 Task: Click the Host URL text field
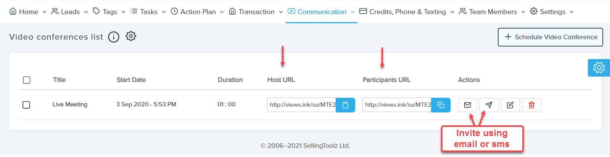[x=302, y=105]
